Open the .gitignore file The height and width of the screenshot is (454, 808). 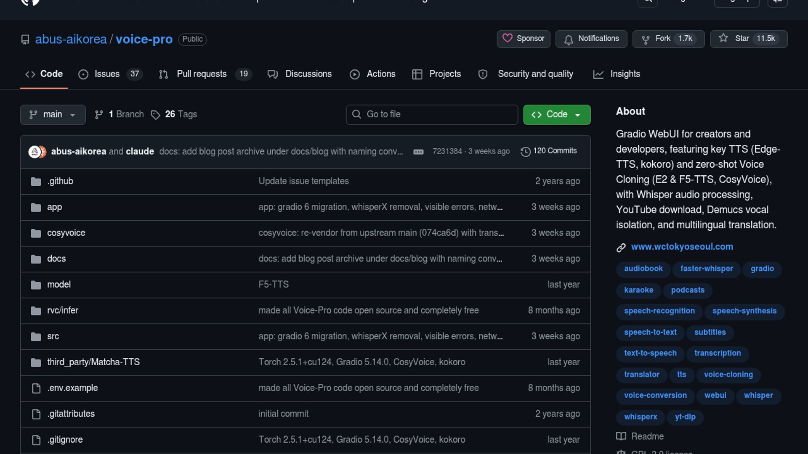pyautogui.click(x=65, y=440)
